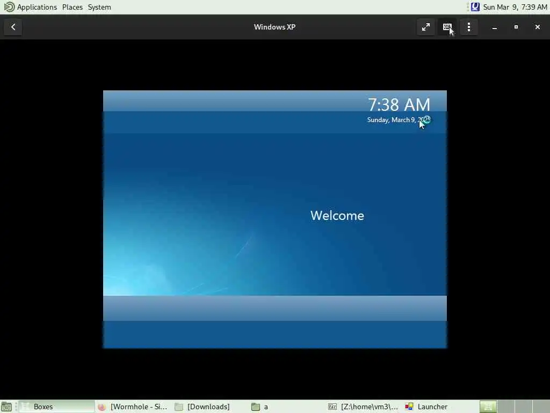
Task: Select the first workspace in switcher
Action: point(488,407)
